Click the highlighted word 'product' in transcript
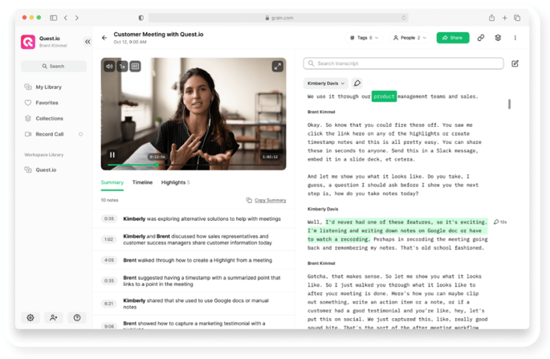Image resolution: width=550 pixels, height=359 pixels. pos(384,96)
